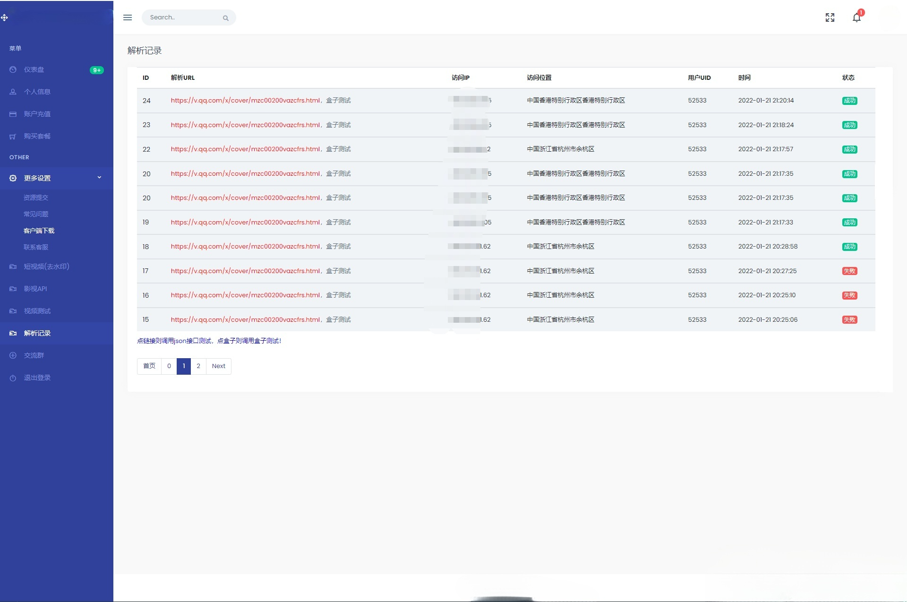Select the 短视频(去水印) watermark removal icon
The height and width of the screenshot is (602, 907).
tap(12, 267)
